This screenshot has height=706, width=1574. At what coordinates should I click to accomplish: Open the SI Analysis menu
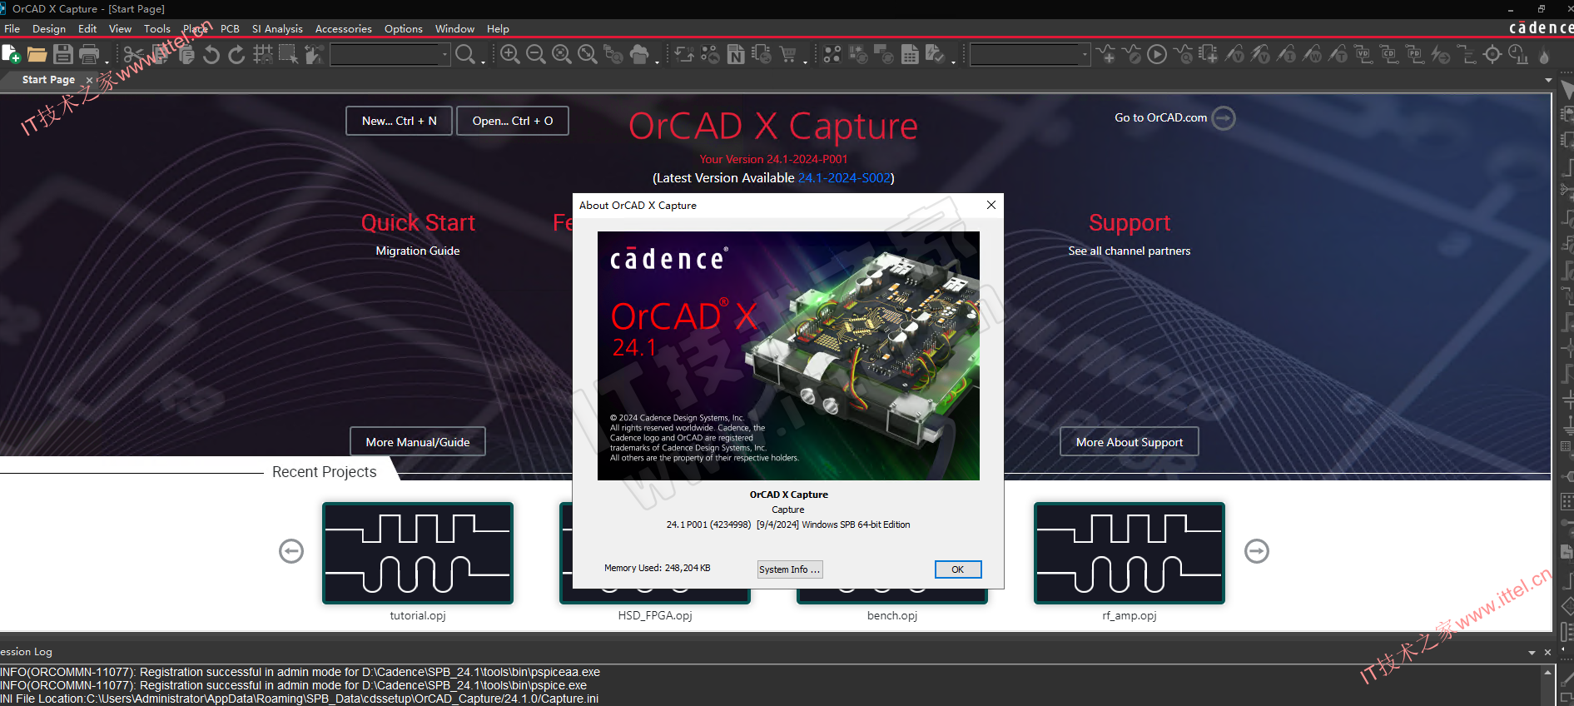(277, 28)
